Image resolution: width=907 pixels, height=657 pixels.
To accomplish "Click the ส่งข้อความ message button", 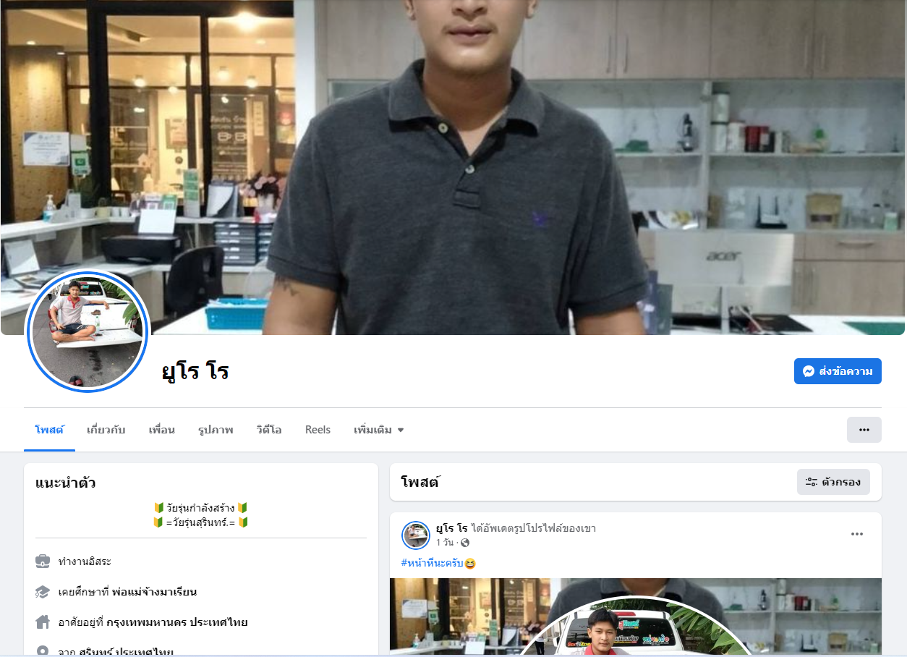I will pos(838,371).
